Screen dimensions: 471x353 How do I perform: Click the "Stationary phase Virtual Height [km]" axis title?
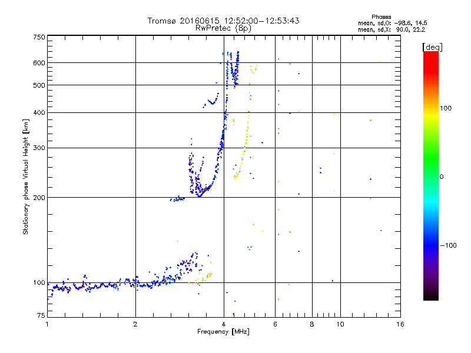click(x=26, y=176)
